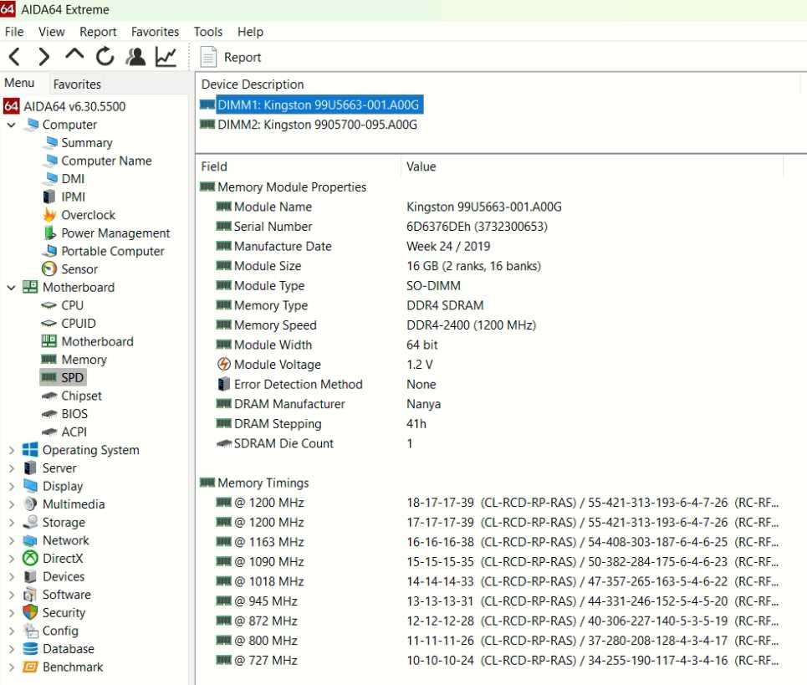Click the Config icon in tree
Viewport: 807px width, 685px height.
click(x=30, y=631)
